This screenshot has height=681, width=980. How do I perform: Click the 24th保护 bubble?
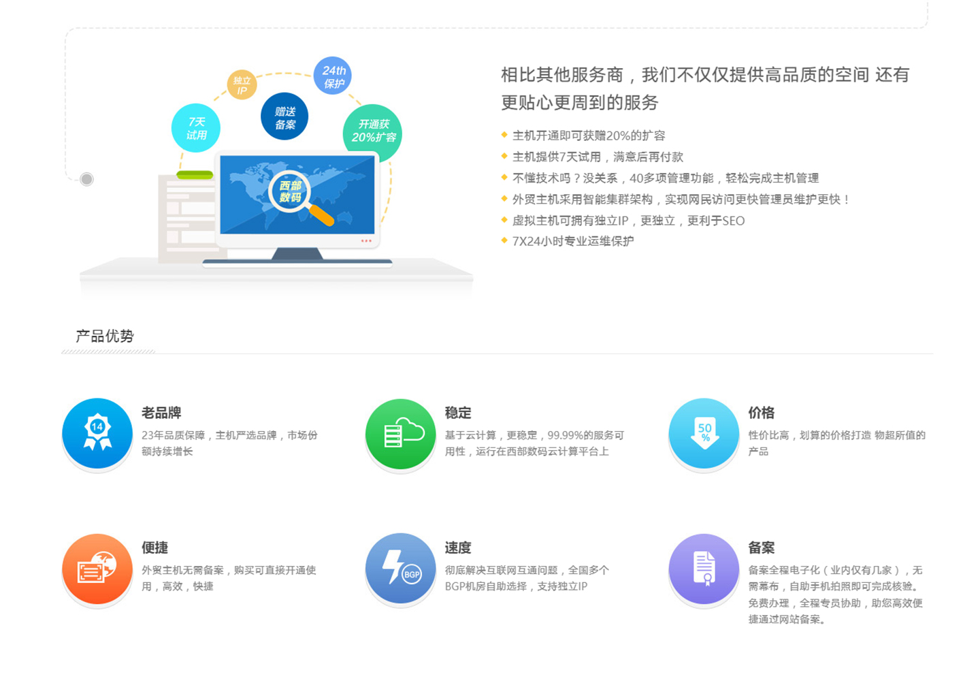click(333, 76)
